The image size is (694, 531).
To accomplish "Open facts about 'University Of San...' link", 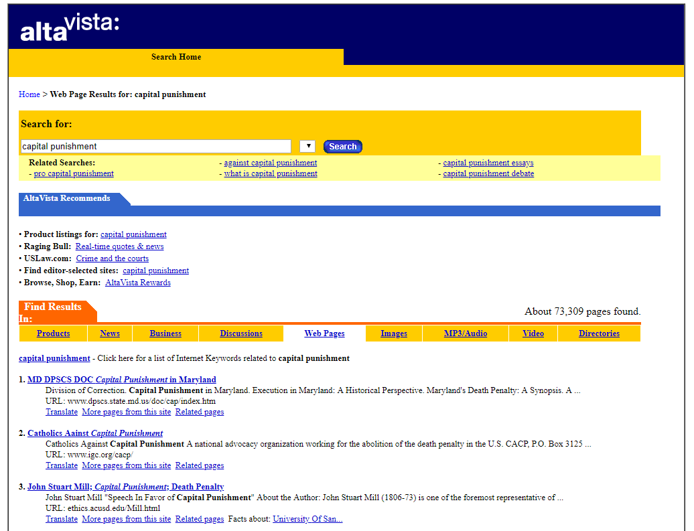I will coord(307,518).
